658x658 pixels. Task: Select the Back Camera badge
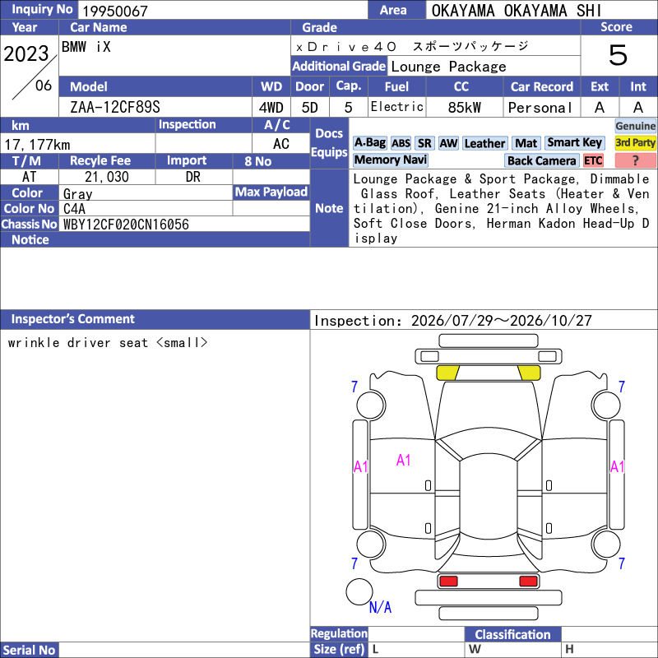point(541,160)
